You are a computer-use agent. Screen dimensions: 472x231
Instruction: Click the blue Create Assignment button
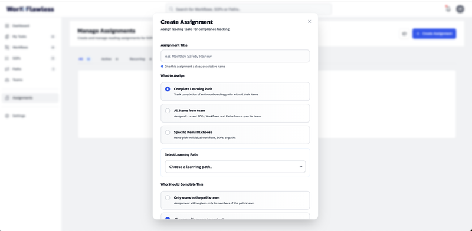pos(434,34)
